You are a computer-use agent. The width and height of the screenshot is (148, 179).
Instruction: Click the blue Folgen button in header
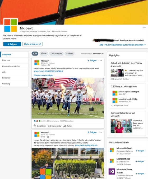tap(12, 44)
